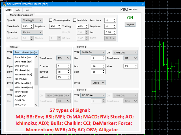The width and height of the screenshot is (181, 135).
Task: Select Env x Price (in) from list
Action: 24,57
